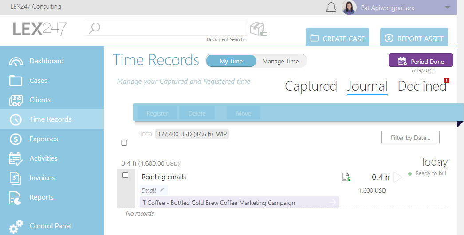The image size is (464, 235).
Task: Open Expenses in the sidebar
Action: tap(52, 139)
